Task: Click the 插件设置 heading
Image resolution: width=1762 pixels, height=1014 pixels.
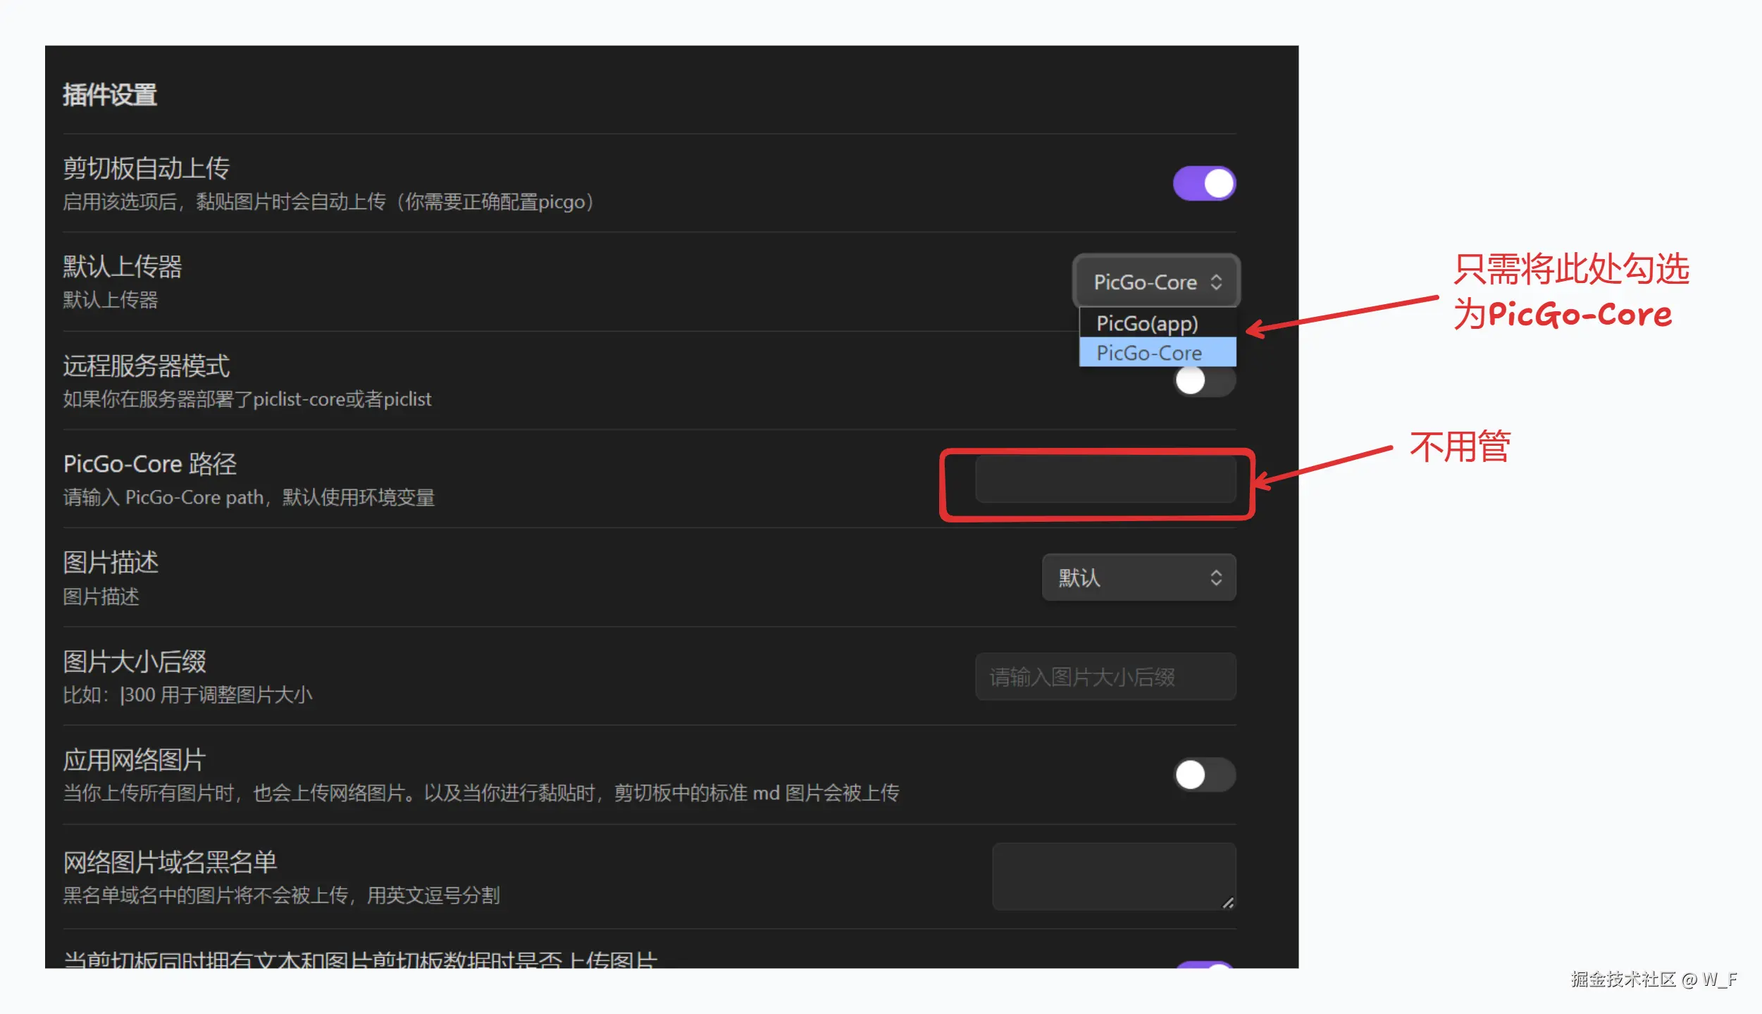Action: pos(110,95)
